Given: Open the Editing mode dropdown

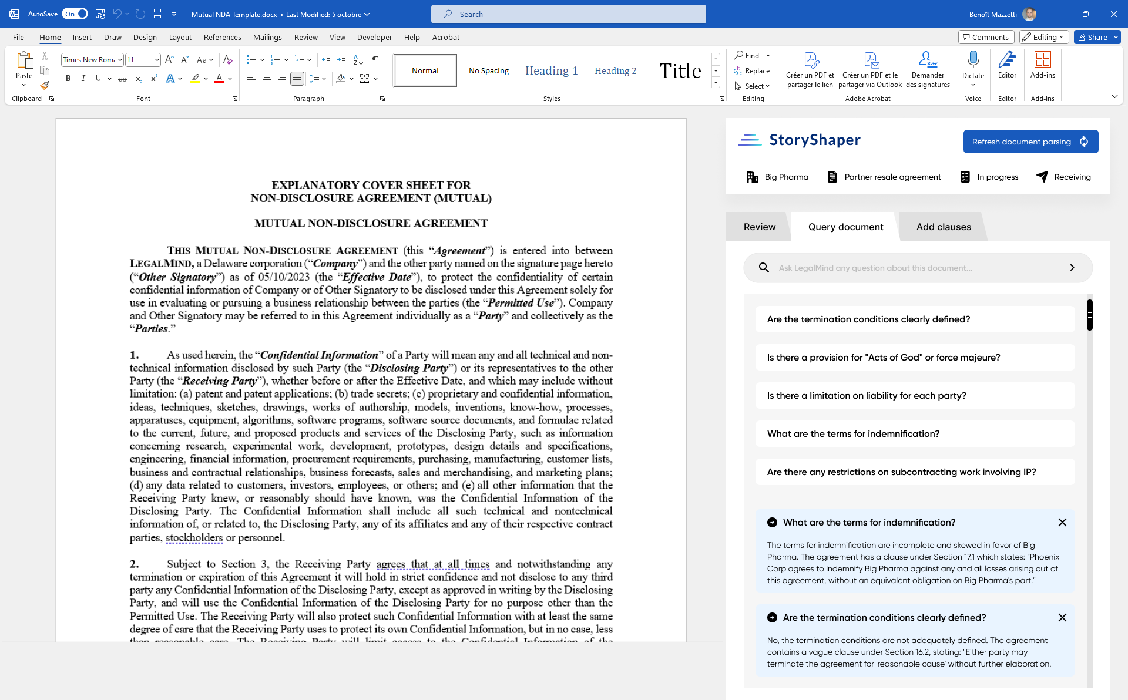Looking at the screenshot, I should (1044, 37).
